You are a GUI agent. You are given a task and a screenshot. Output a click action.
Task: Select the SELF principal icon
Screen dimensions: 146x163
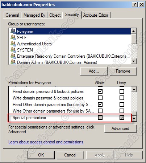point(13,37)
